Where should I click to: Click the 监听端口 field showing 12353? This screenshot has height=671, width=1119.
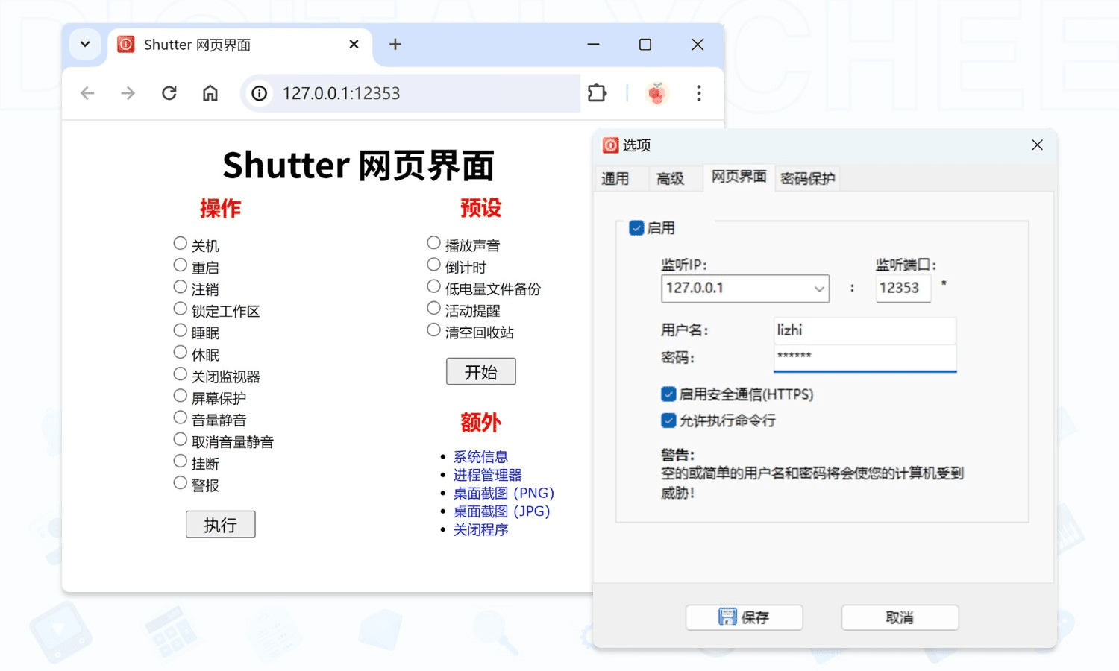pos(903,288)
